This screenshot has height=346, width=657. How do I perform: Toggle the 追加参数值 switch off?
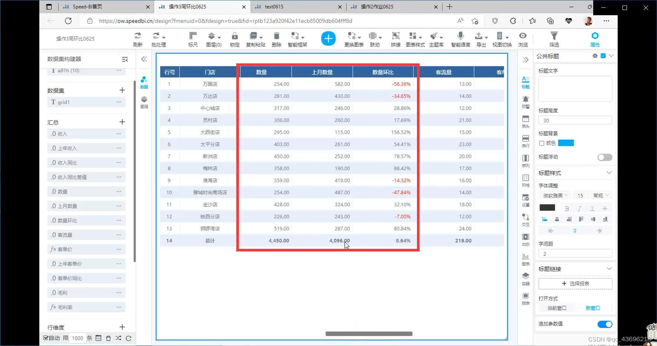point(605,324)
